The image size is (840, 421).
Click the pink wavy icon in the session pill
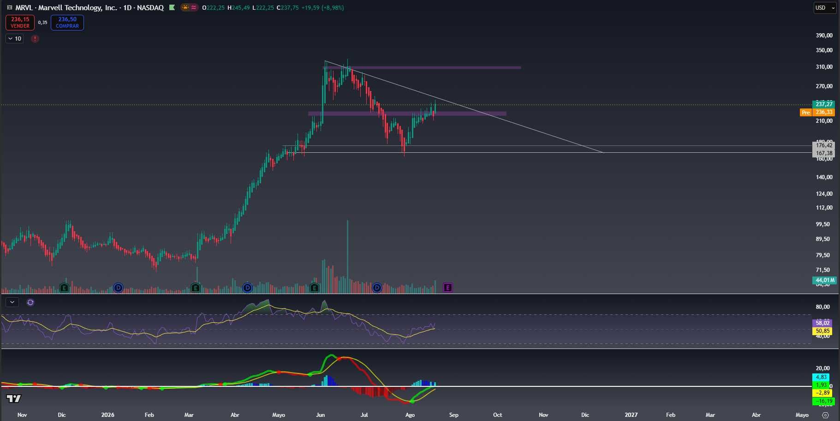tap(194, 7)
